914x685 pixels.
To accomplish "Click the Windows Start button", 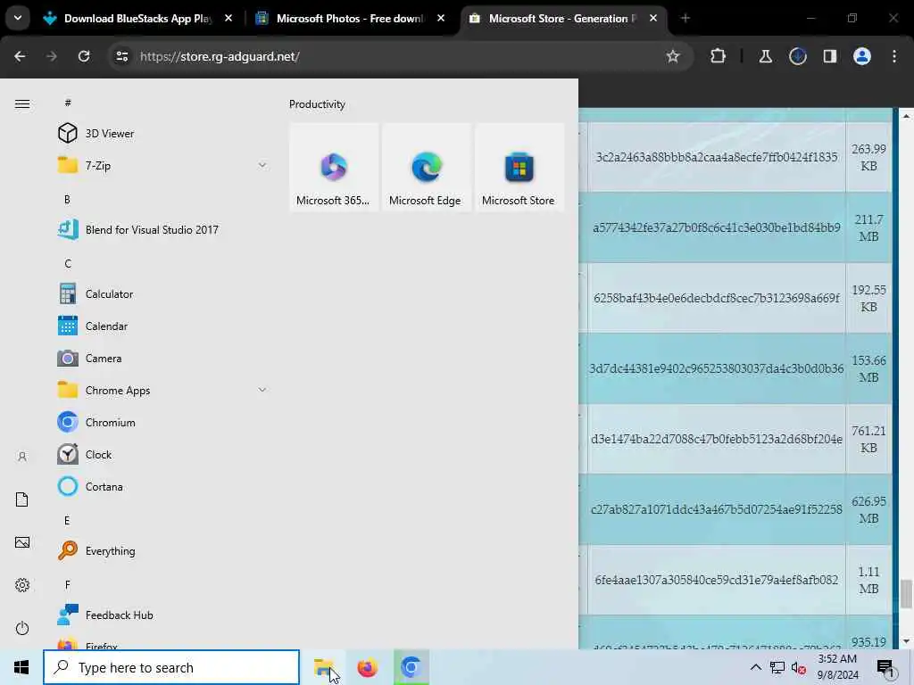I will [x=21, y=667].
